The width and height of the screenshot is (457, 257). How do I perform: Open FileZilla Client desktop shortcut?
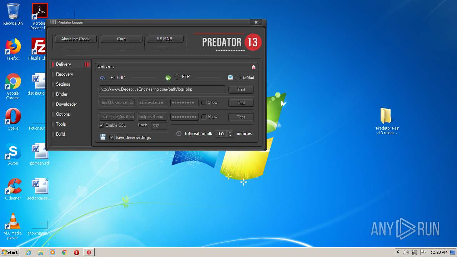38,49
